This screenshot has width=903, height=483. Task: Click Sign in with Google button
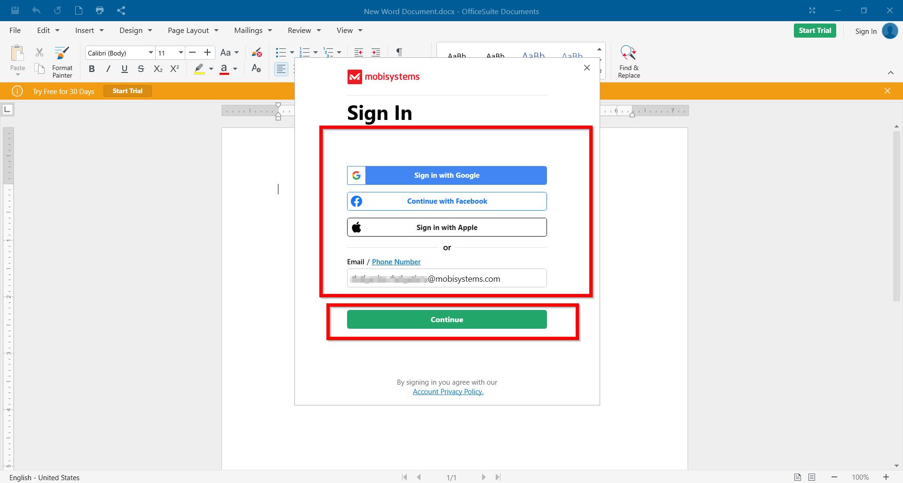coord(447,175)
